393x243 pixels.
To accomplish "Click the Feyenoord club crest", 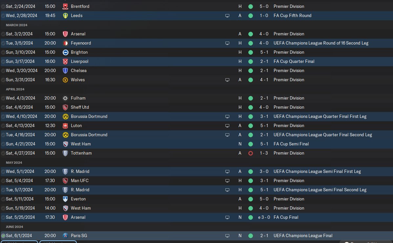I will [65, 43].
